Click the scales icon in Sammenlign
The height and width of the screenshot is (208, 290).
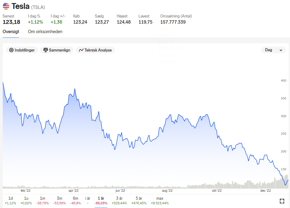[x=46, y=50]
